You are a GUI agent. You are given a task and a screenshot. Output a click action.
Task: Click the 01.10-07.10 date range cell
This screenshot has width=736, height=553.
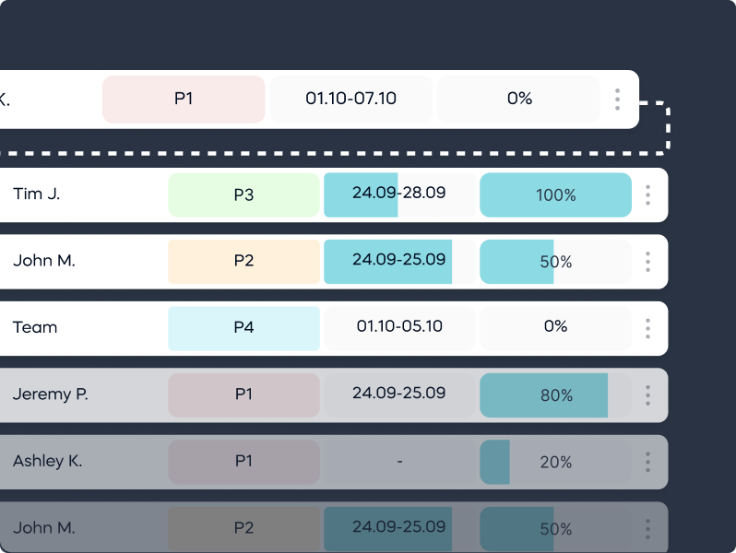pyautogui.click(x=350, y=99)
